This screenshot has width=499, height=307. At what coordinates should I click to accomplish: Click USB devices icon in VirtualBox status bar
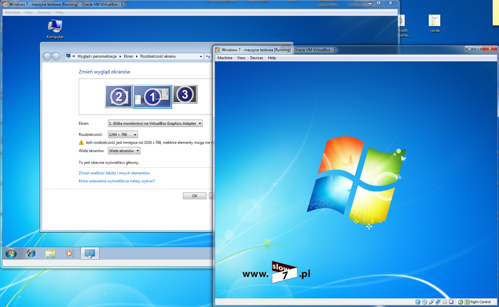click(431, 302)
